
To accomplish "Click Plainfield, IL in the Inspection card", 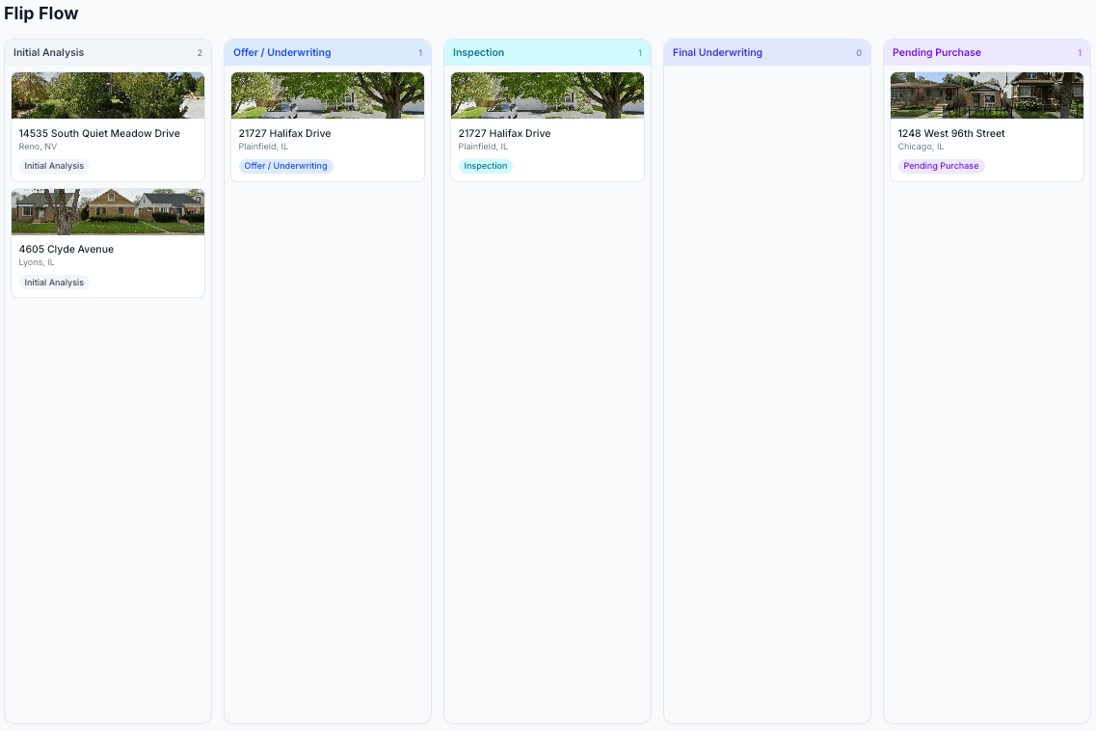I will pyautogui.click(x=483, y=147).
